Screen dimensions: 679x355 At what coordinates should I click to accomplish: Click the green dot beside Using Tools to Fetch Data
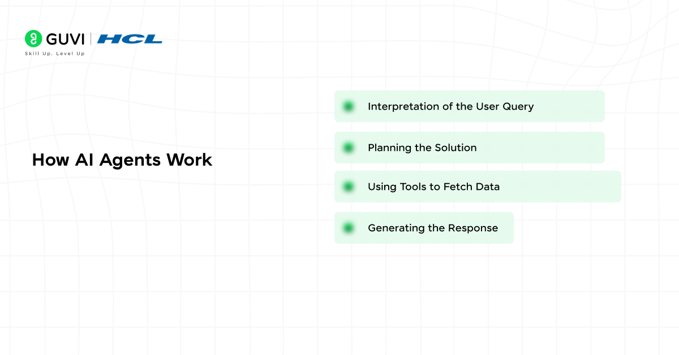pyautogui.click(x=349, y=187)
